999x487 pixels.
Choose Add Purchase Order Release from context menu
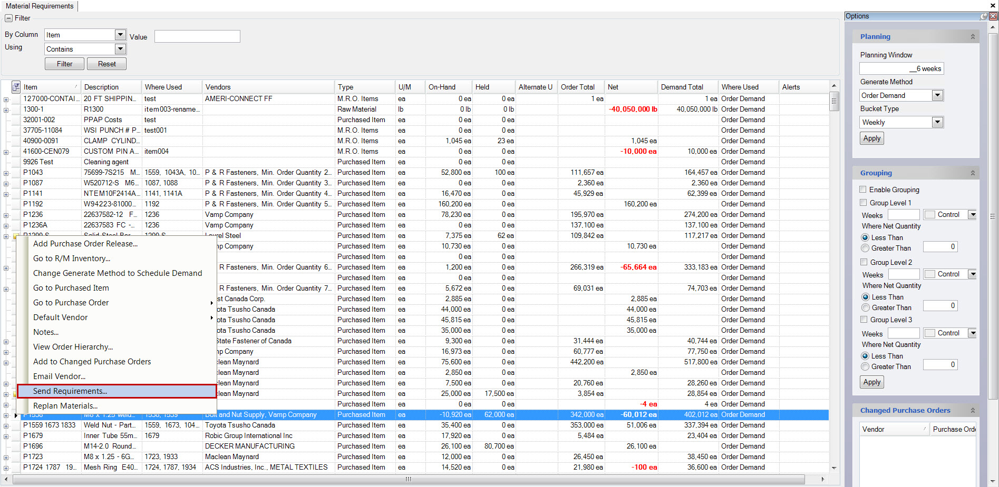coord(117,244)
